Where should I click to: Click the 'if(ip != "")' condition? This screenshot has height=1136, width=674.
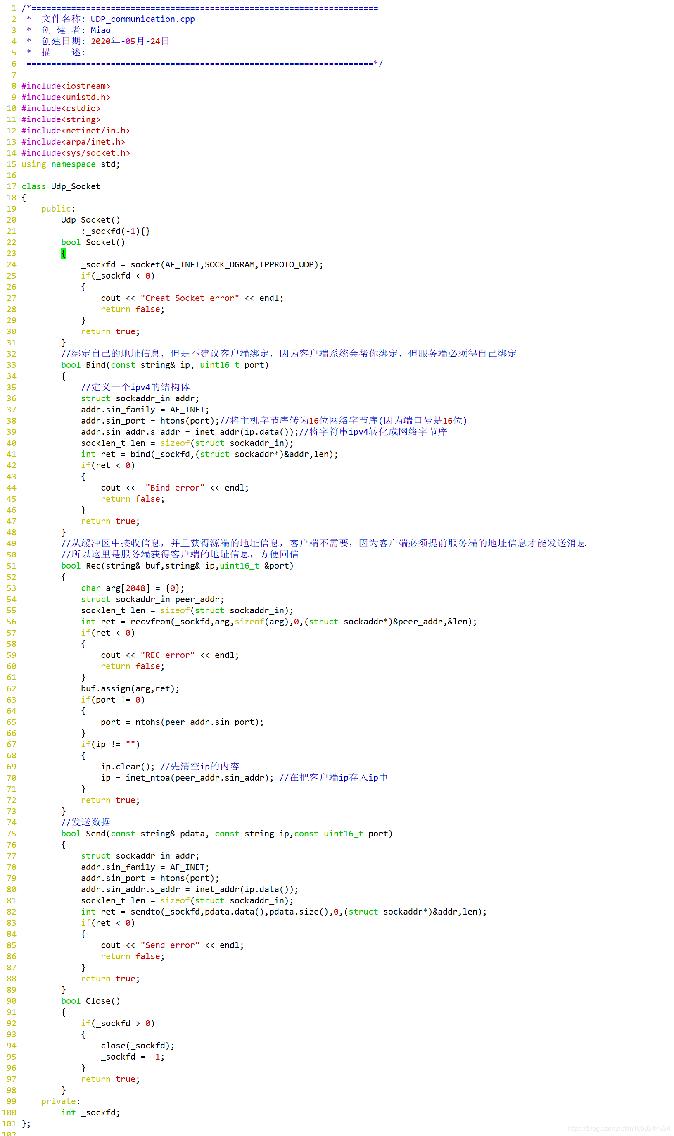[110, 744]
